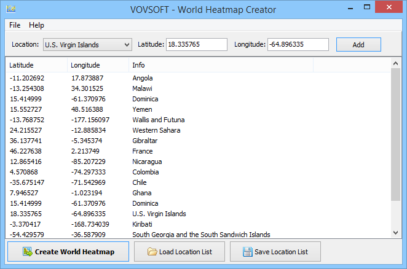The image size is (407, 269).
Task: Click latitude value -11.202692
Action: [x=27, y=78]
